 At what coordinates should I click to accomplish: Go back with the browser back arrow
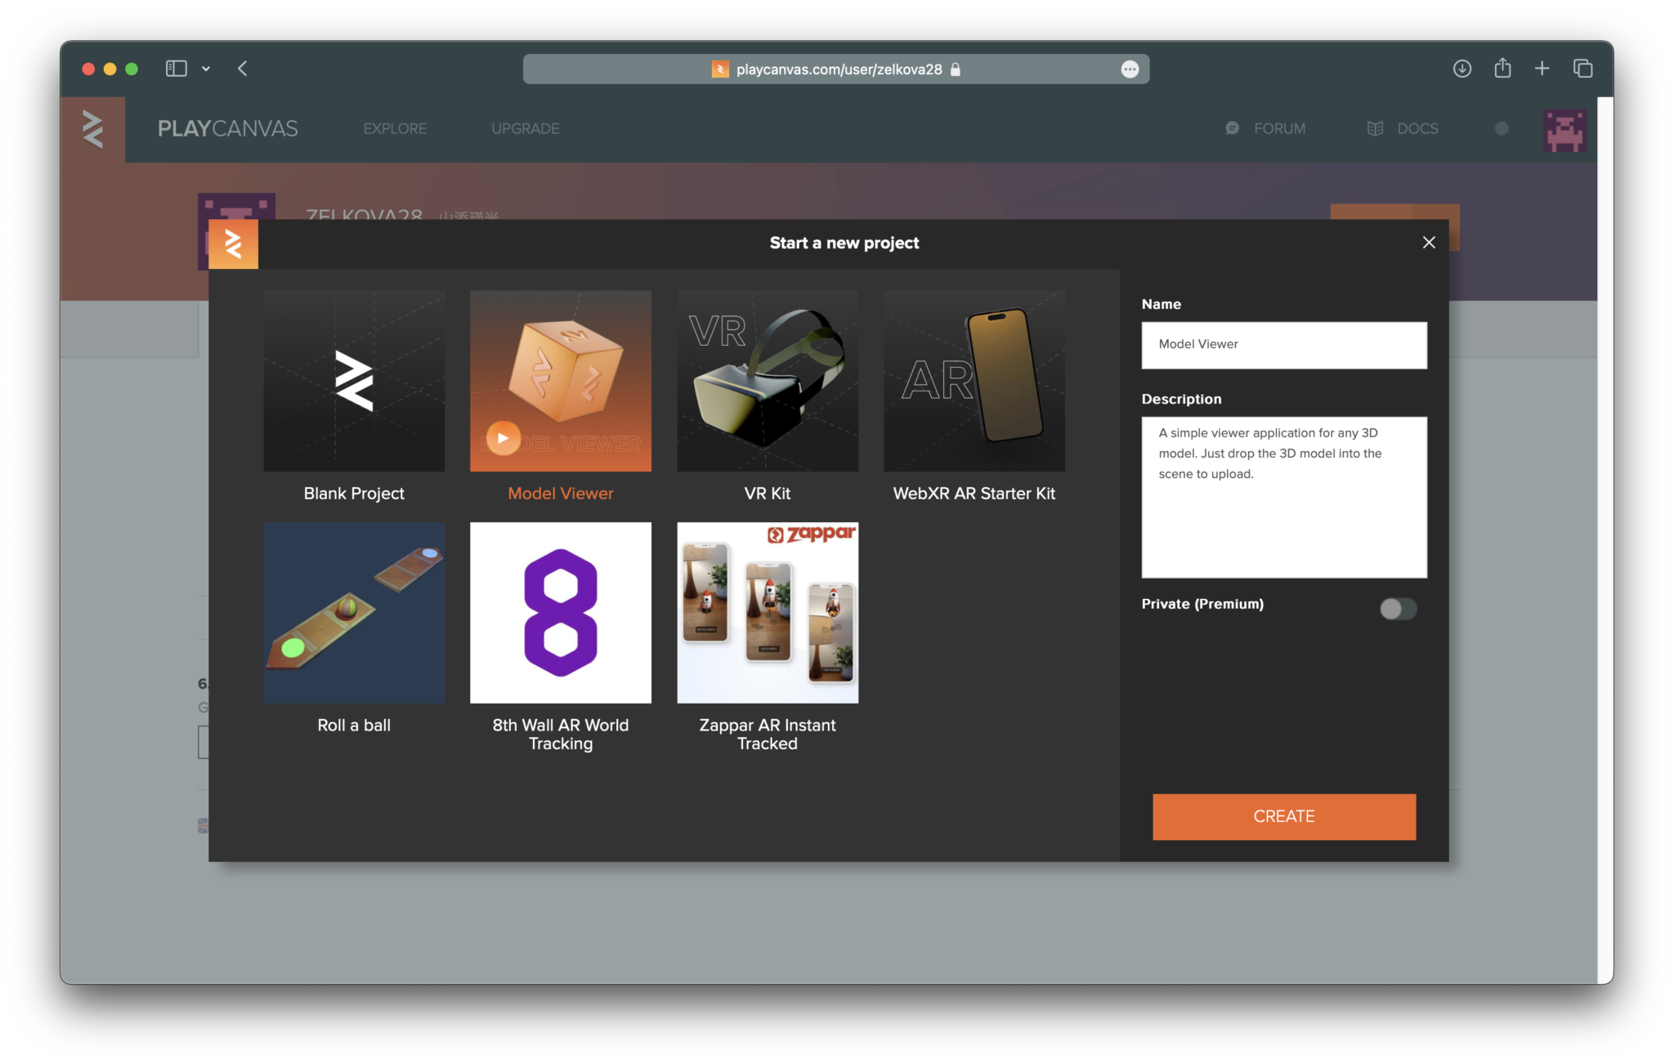243,69
